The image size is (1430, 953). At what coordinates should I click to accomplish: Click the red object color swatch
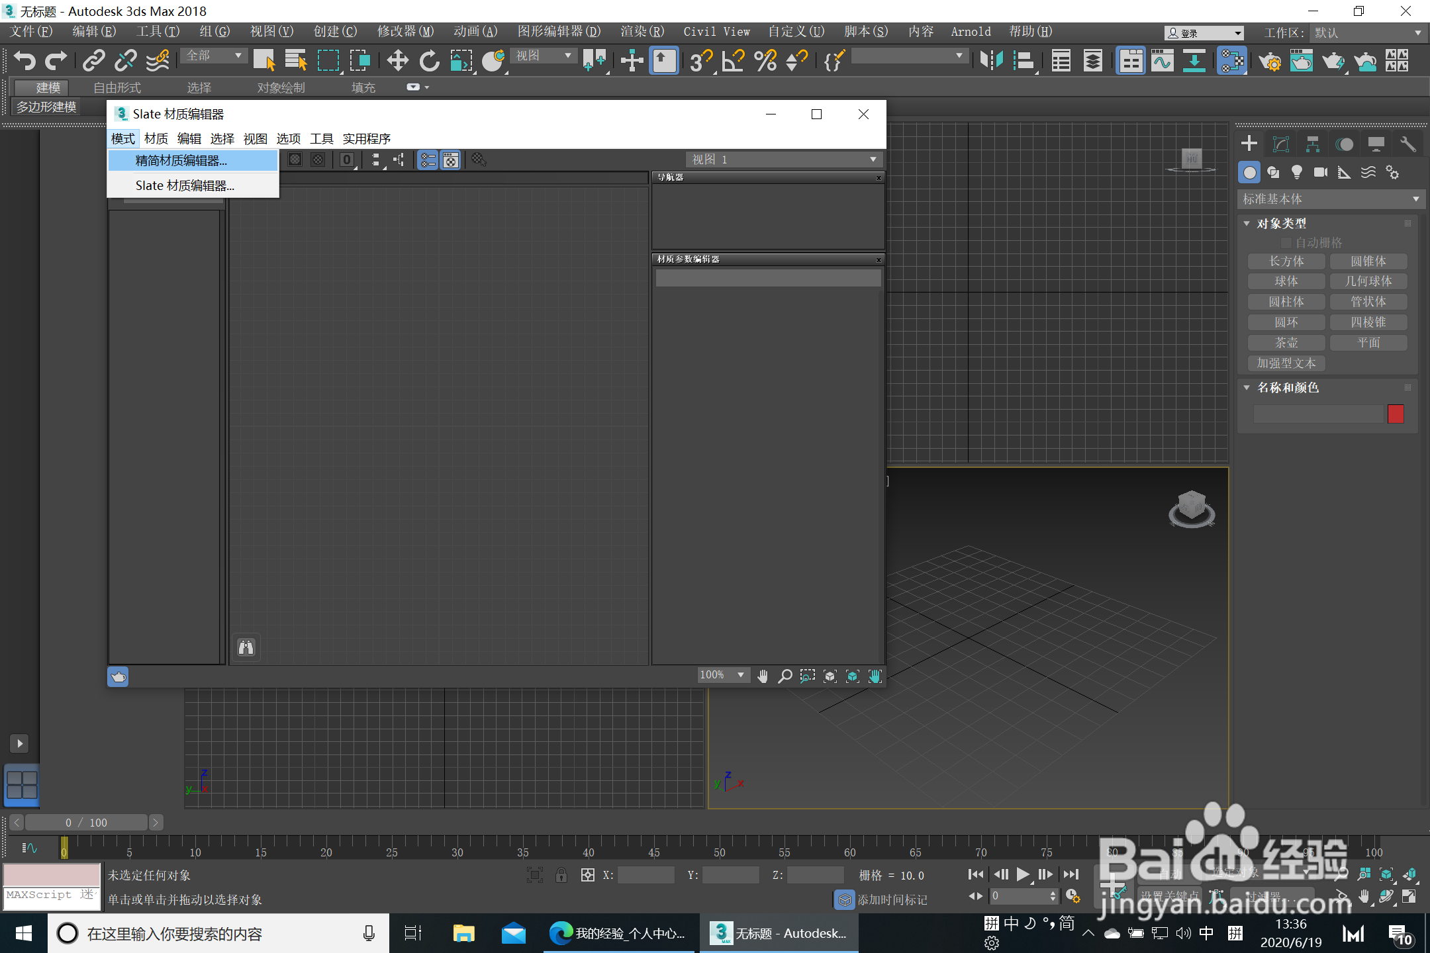[x=1396, y=414]
